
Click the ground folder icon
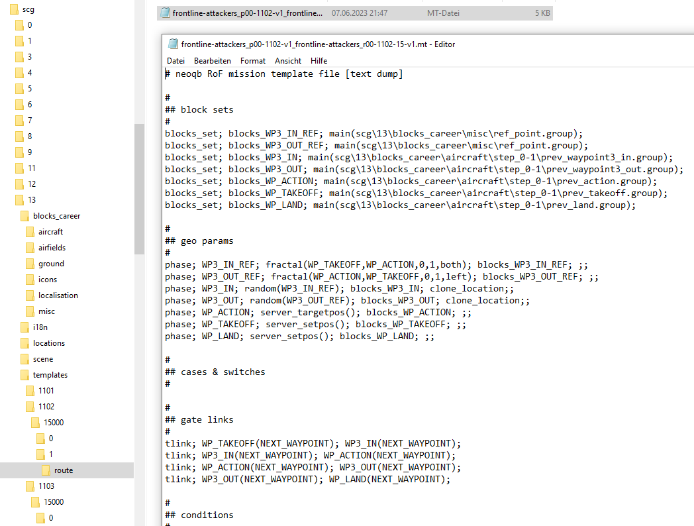click(30, 264)
